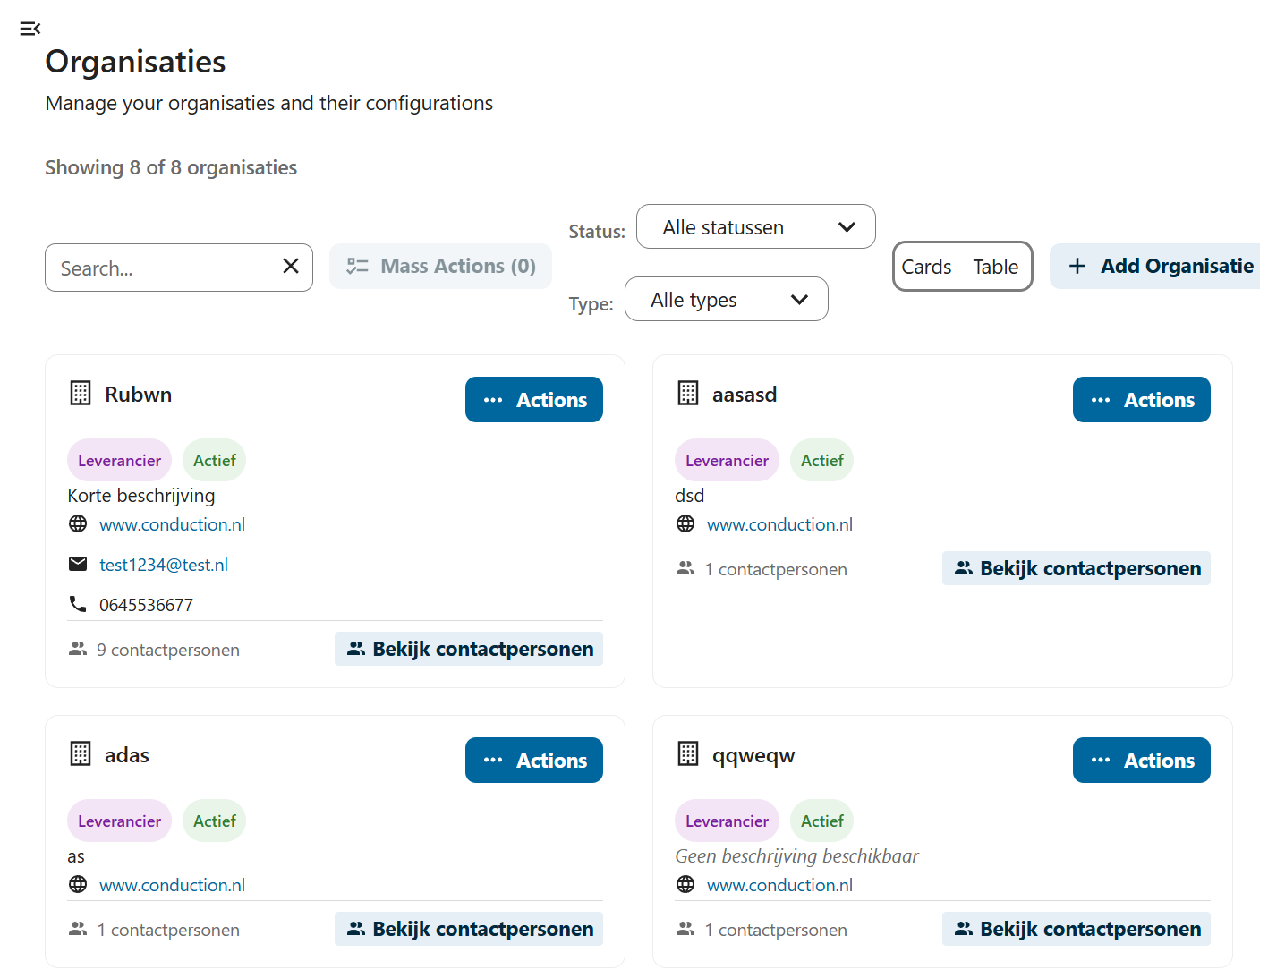Open Actions menu for qqweqw
Screen dimensions: 1268x978
click(1141, 761)
